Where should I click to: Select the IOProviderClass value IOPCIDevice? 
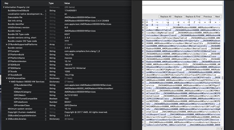coord(71,106)
